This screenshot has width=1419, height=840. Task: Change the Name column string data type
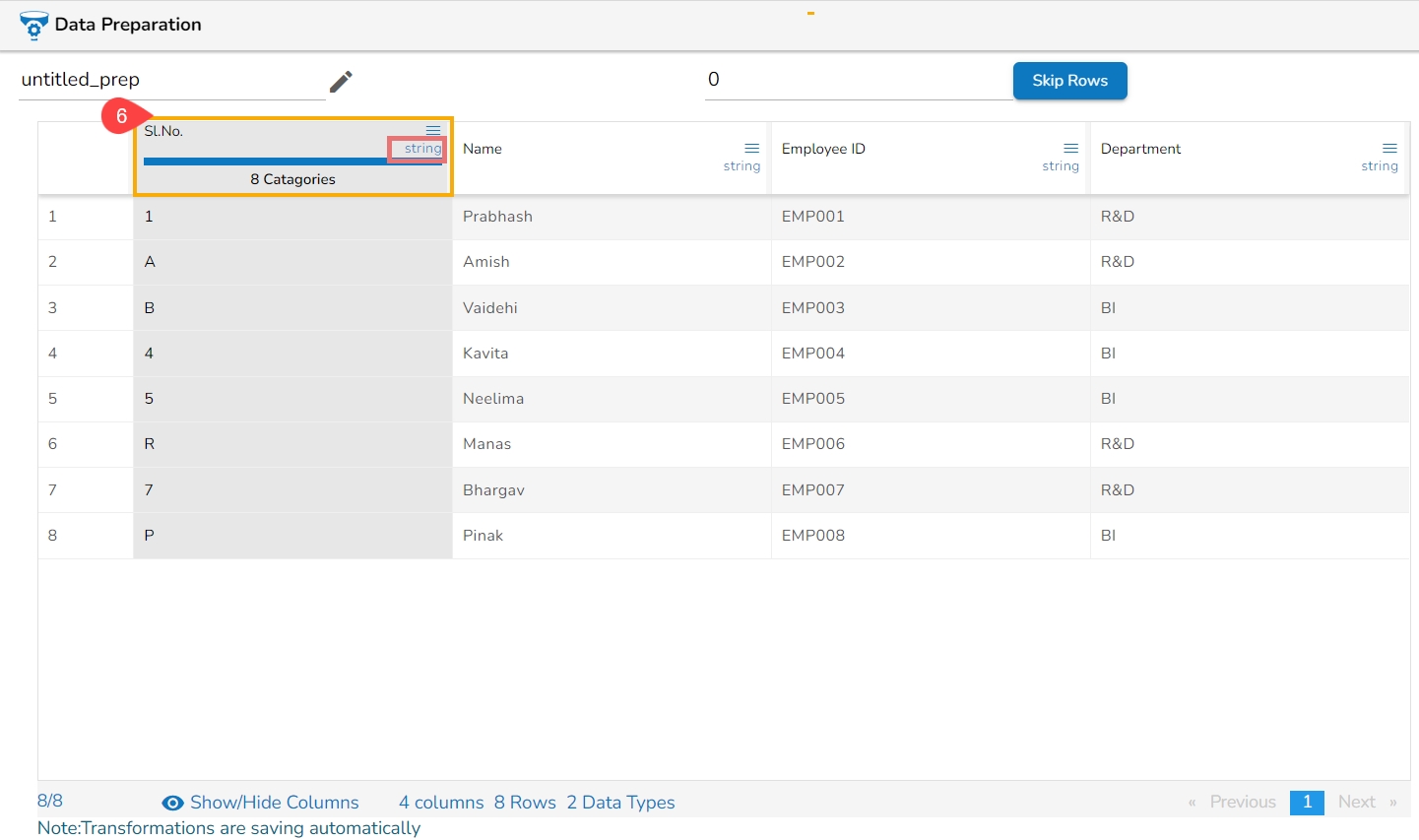(742, 166)
